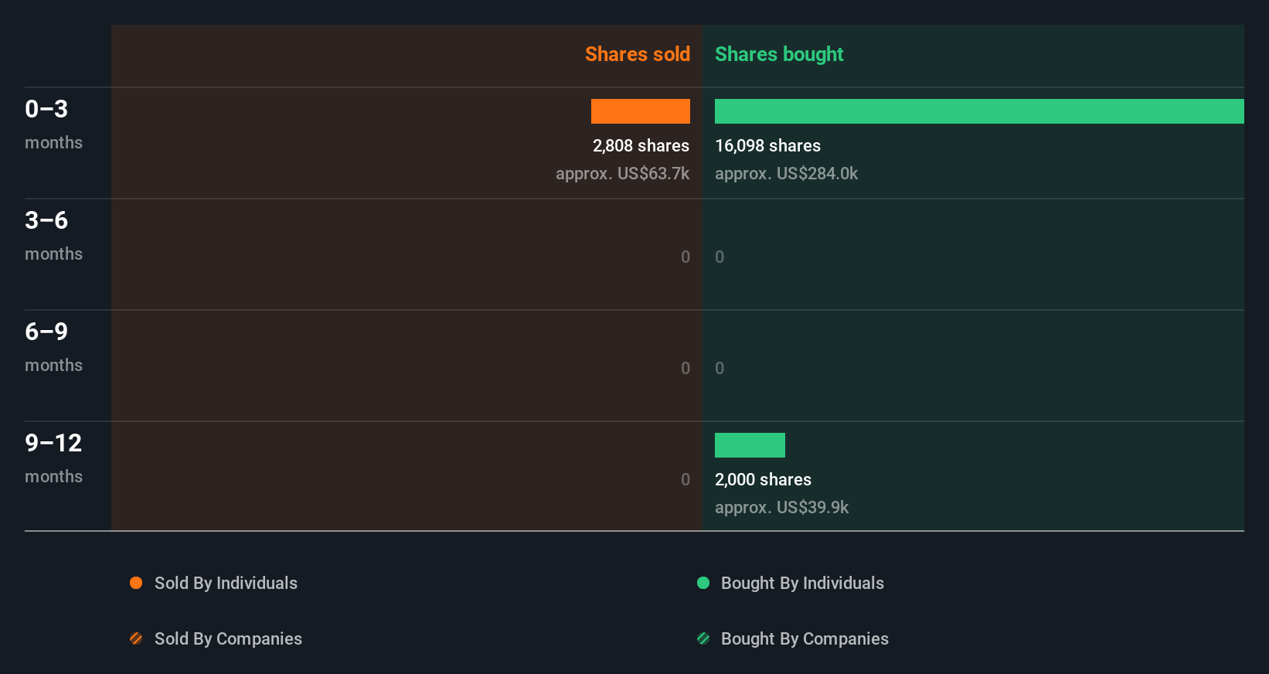This screenshot has height=674, width=1269.
Task: Click the 9–12 months row label
Action: tap(53, 458)
